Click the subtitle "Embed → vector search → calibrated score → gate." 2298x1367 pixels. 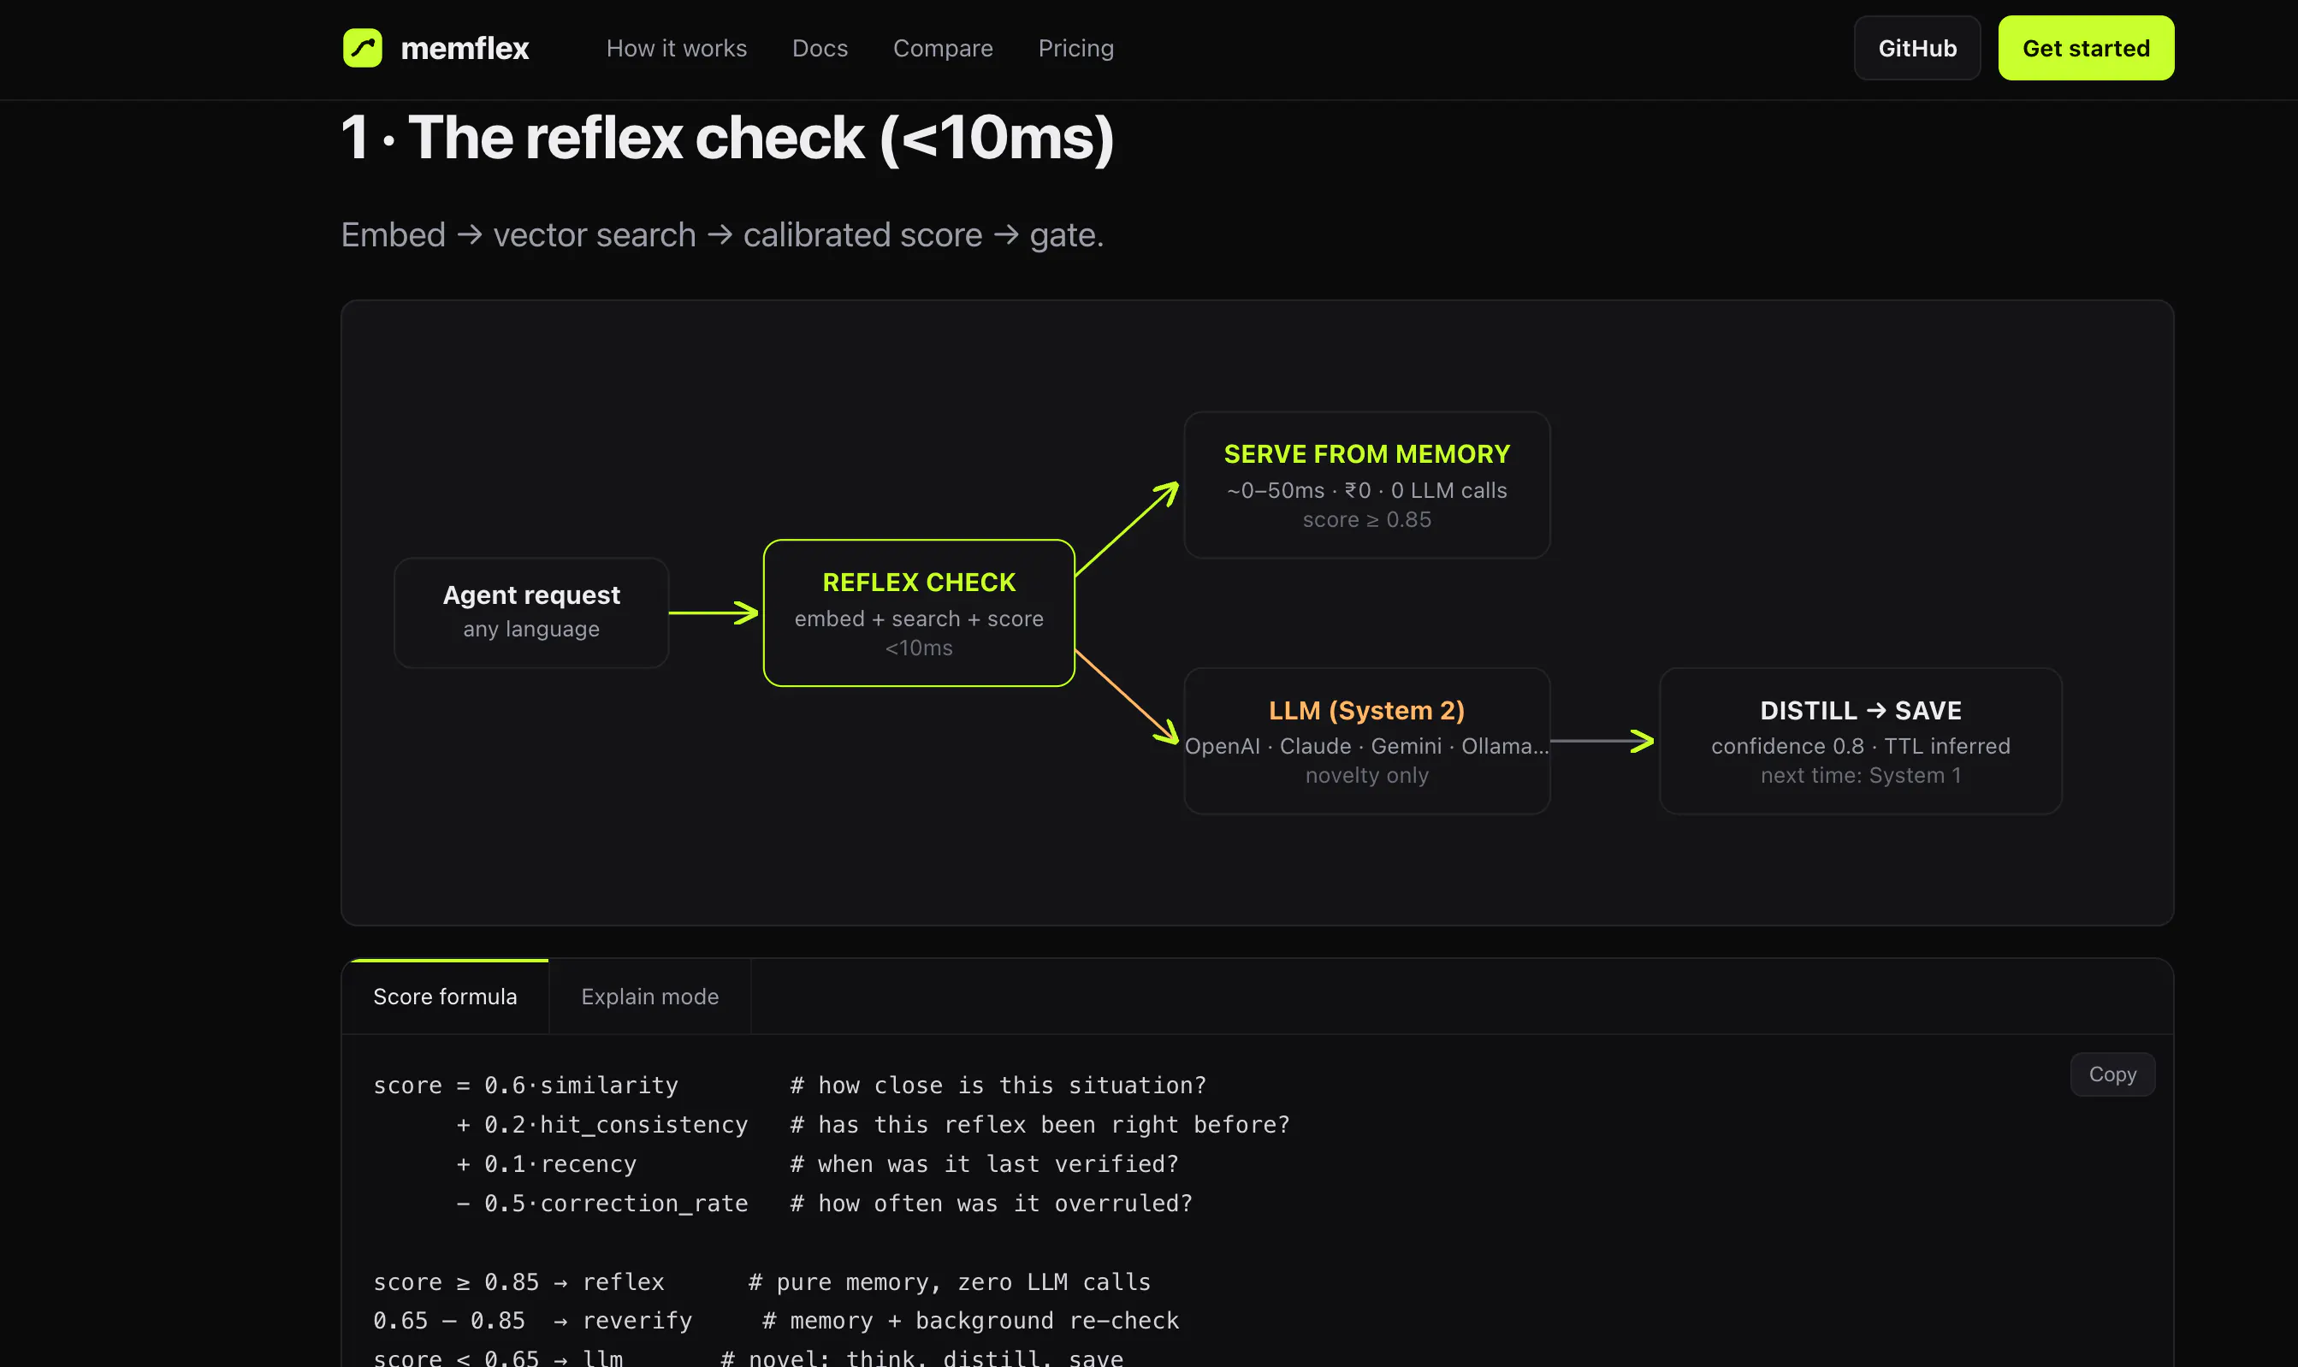click(x=722, y=235)
